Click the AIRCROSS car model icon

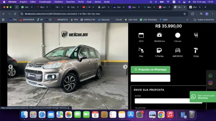178,50
